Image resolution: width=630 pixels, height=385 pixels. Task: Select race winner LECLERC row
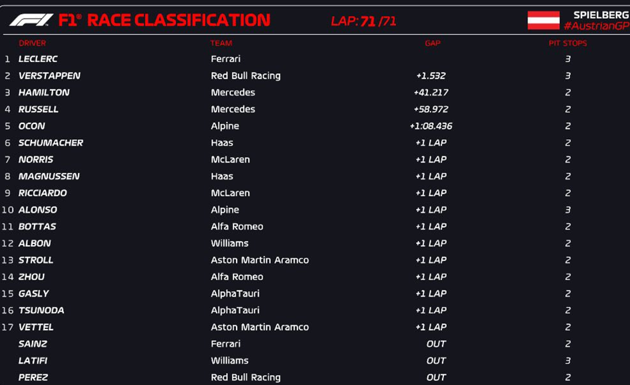click(315, 59)
